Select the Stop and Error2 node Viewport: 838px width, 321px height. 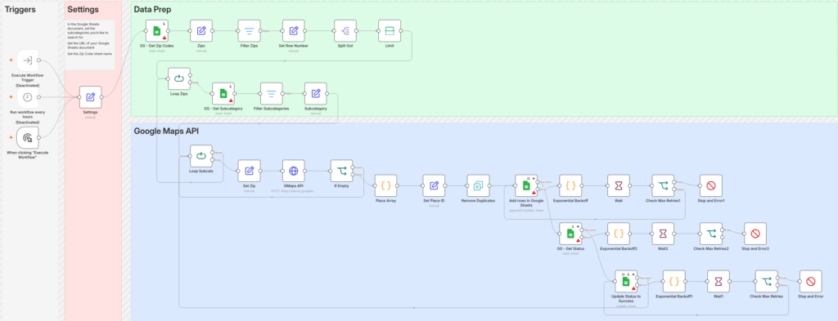[755, 234]
